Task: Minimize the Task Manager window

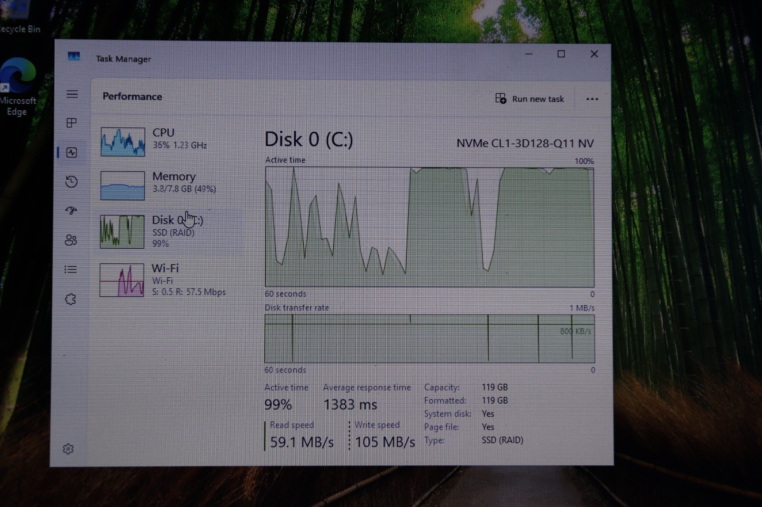Action: click(529, 54)
